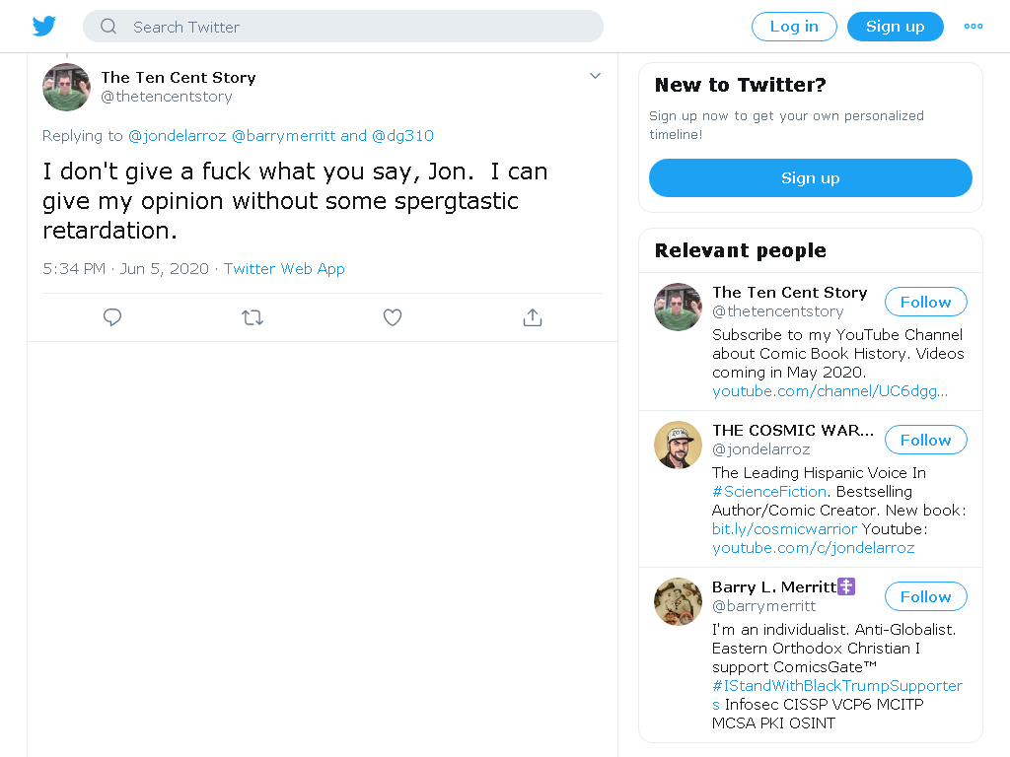Open the share tweet icon

click(x=533, y=317)
